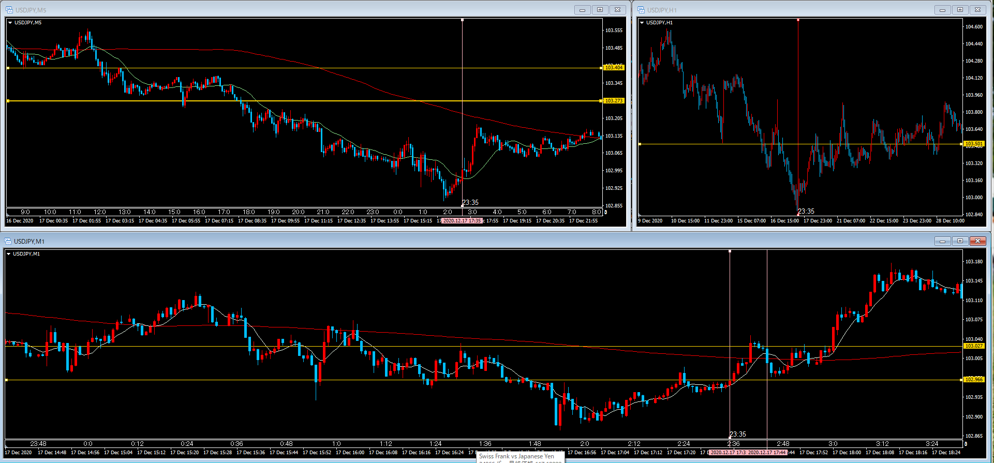This screenshot has height=463, width=994.
Task: Expand the USDJPY,H1 chart dropdown triangle
Action: 642,23
